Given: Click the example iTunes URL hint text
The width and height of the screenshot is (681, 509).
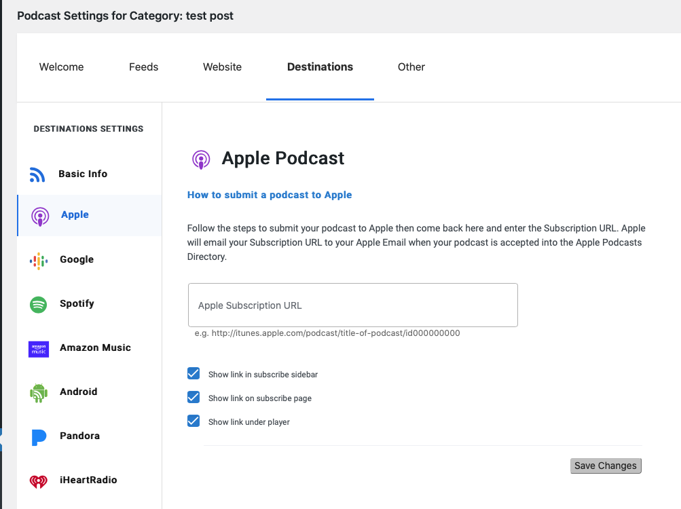Looking at the screenshot, I should tap(327, 333).
